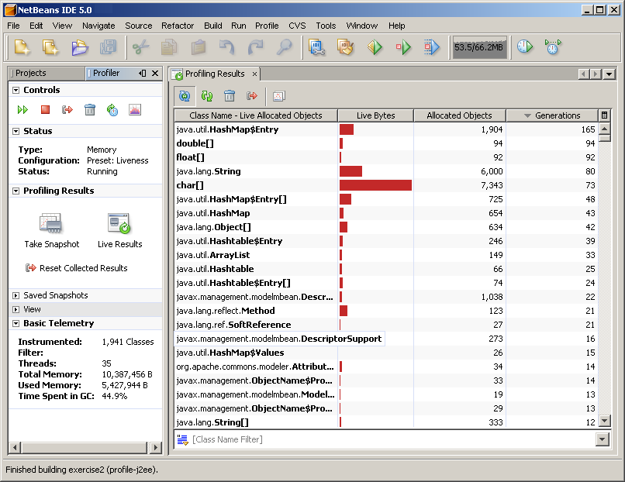The width and height of the screenshot is (625, 482).
Task: Rerun the last profiling session in Controls
Action: pos(22,109)
